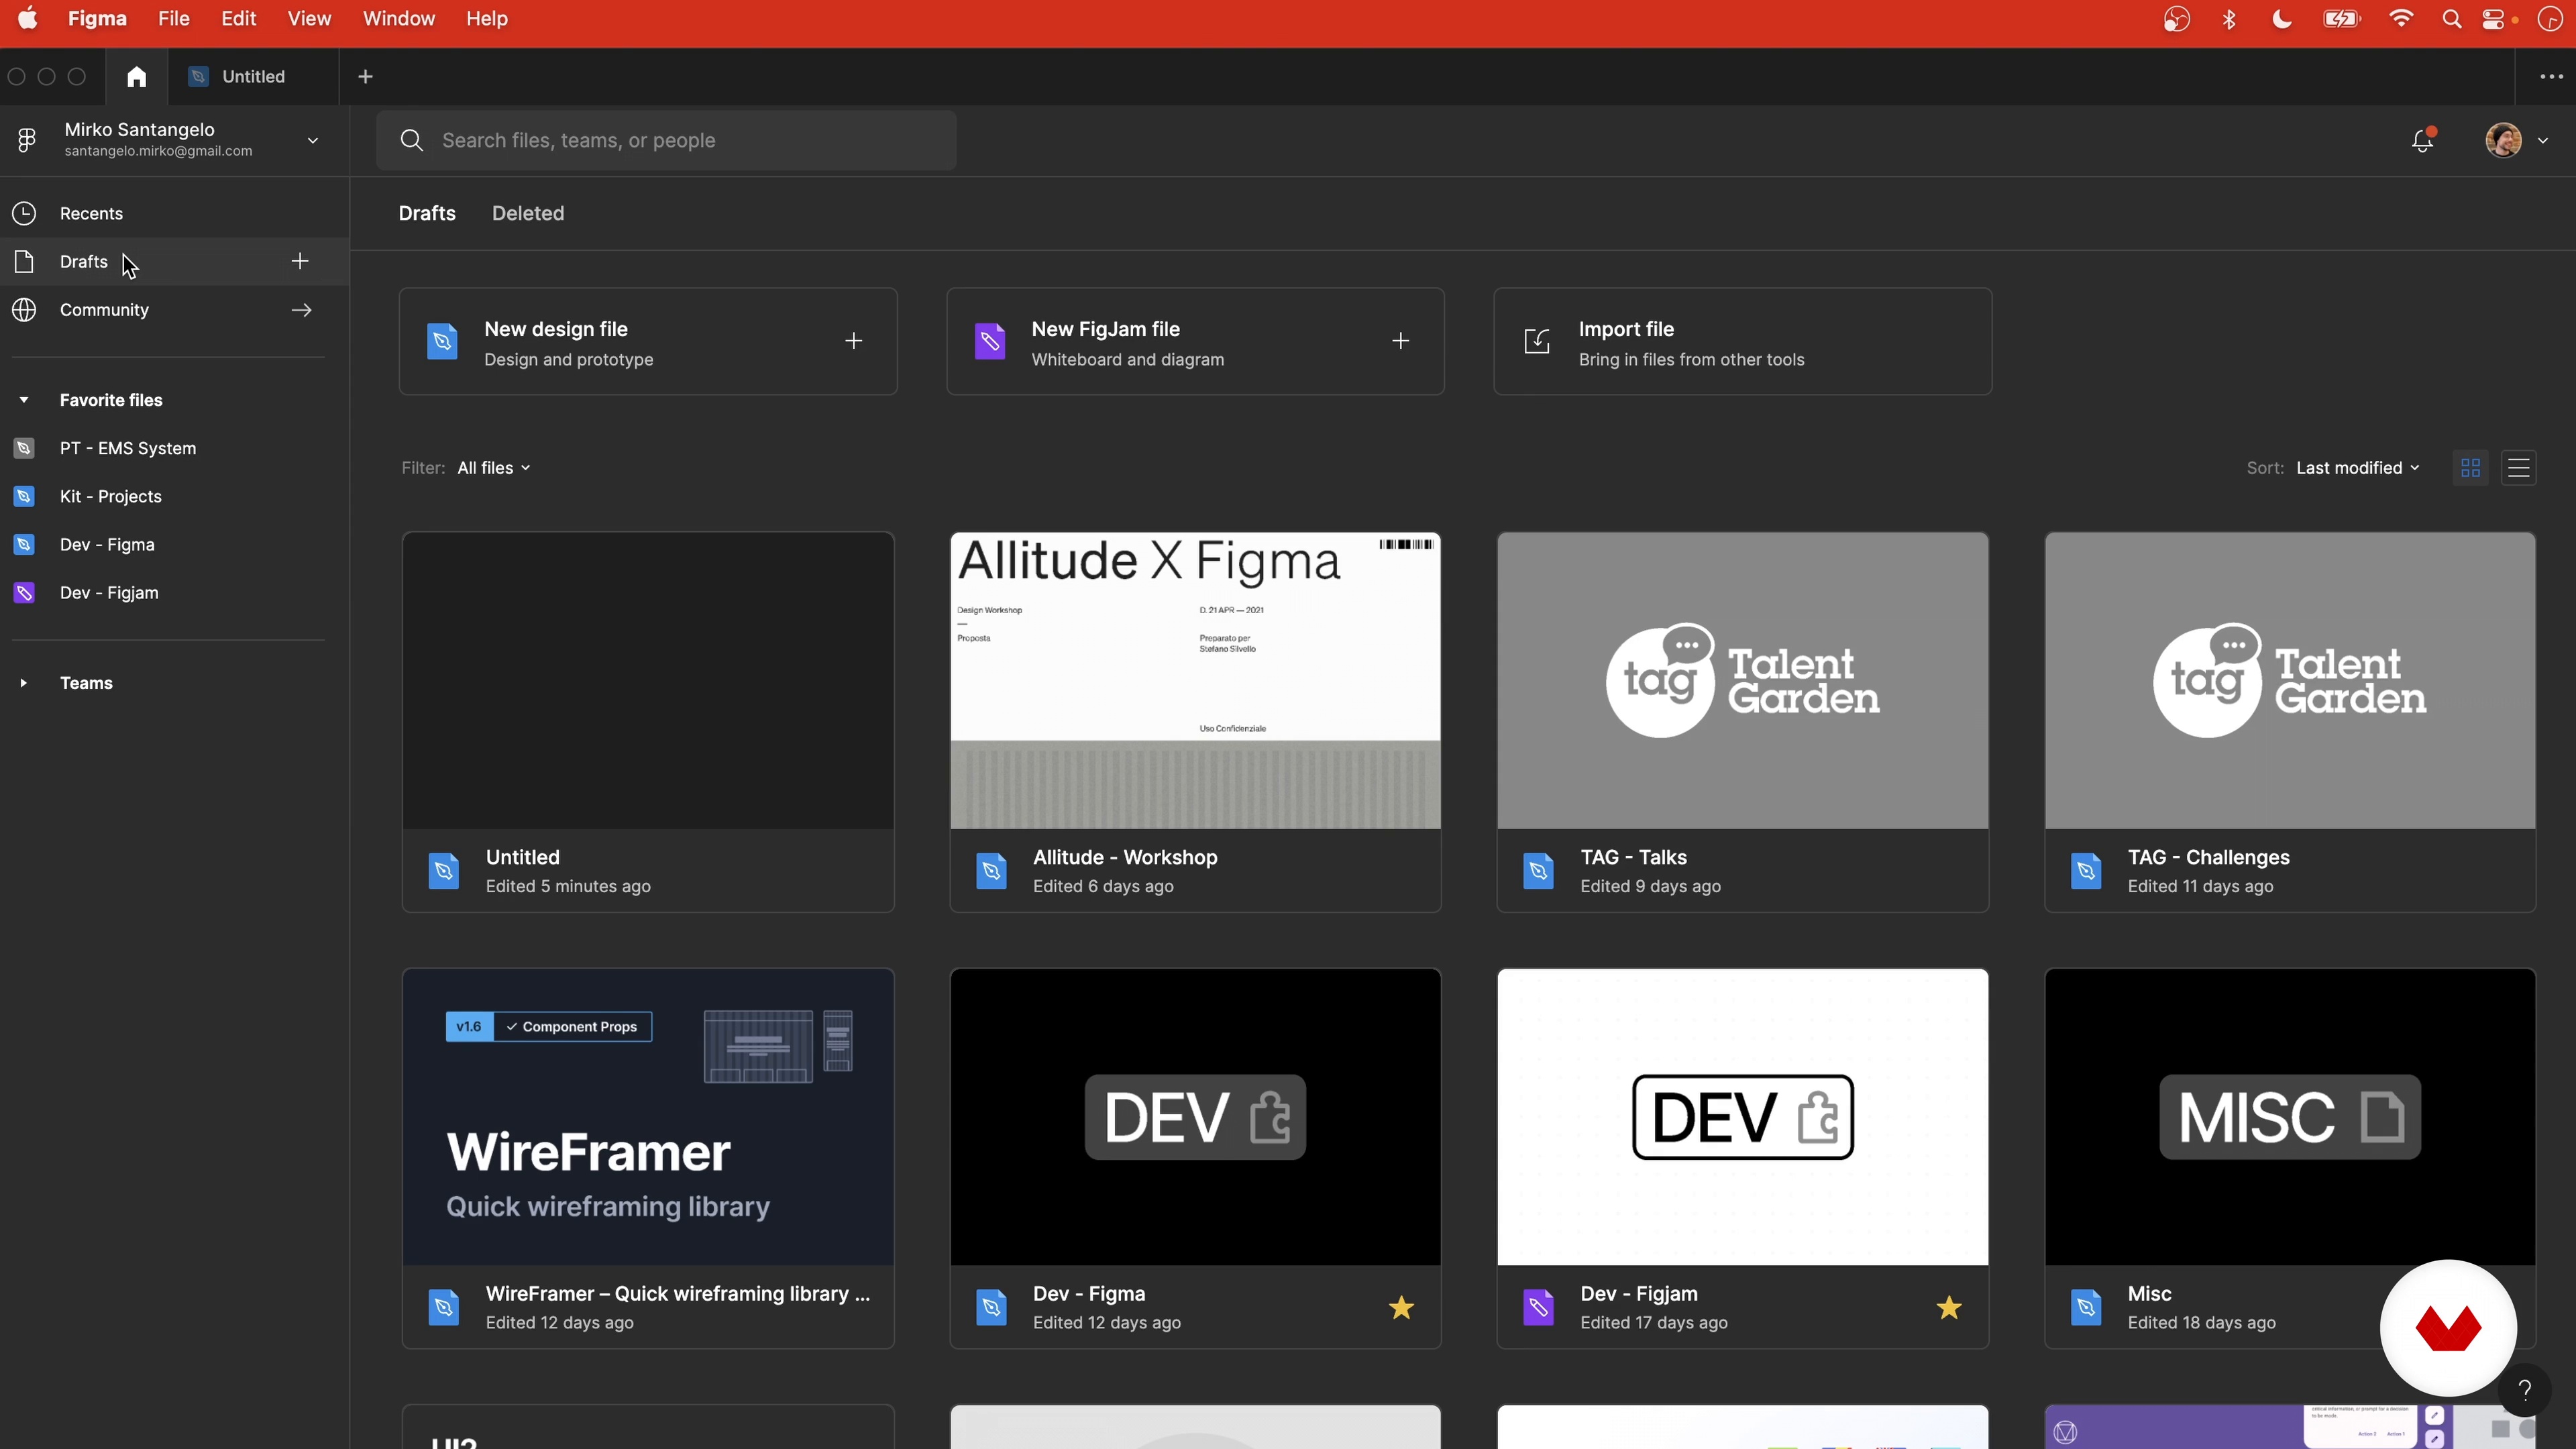Click the New FigJam file button
This screenshot has width=2576, height=1449.
(x=1195, y=341)
